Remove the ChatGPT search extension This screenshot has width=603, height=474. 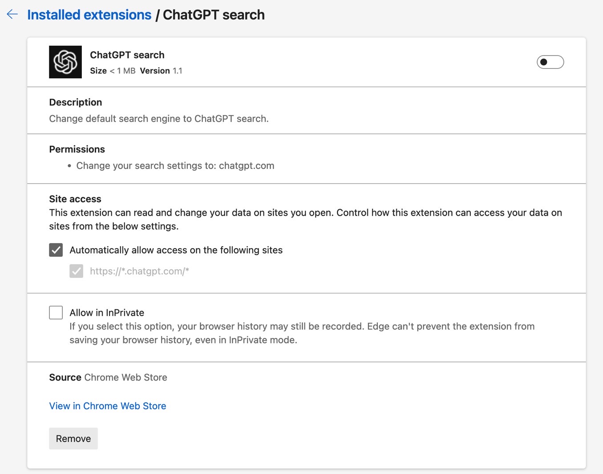(x=73, y=438)
